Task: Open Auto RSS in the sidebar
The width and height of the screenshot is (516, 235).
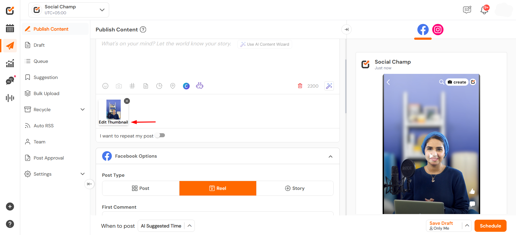Action: click(x=55, y=126)
